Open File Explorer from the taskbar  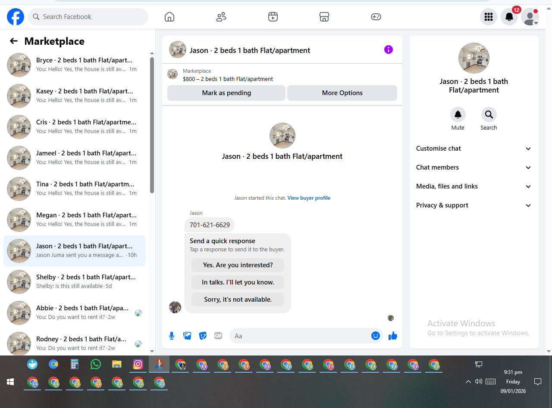coord(116,365)
